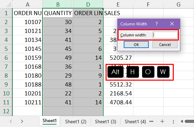Select cell containing 10134
The width and height of the screenshot is (194, 127).
pos(27,40)
